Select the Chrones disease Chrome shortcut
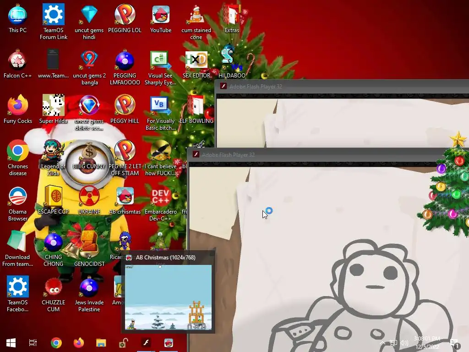 18,158
